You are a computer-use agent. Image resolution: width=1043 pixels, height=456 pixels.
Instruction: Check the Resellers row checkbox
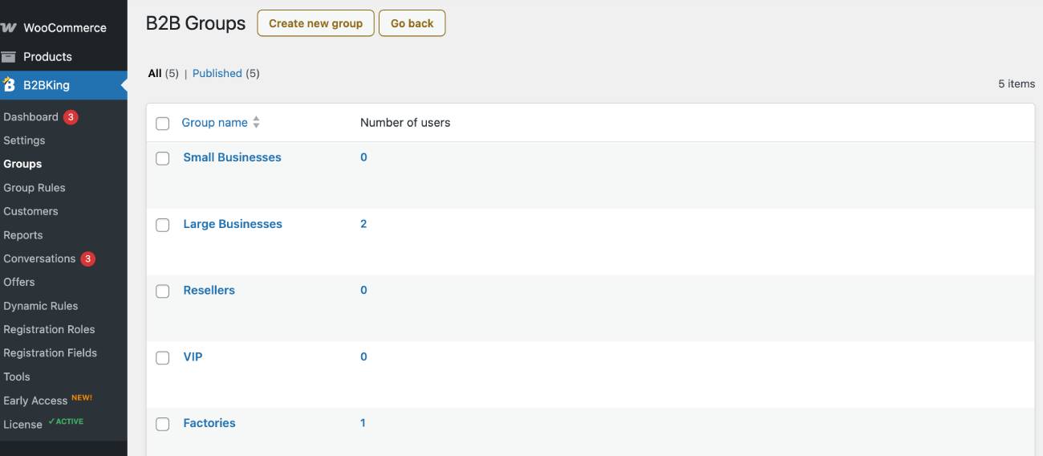point(163,291)
